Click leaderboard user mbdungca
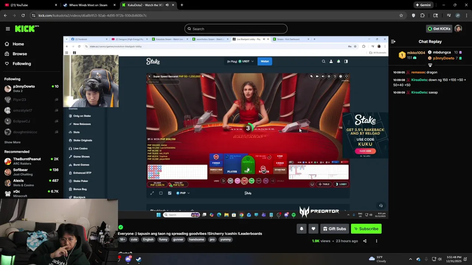The width and height of the screenshot is (472, 265). [442, 53]
